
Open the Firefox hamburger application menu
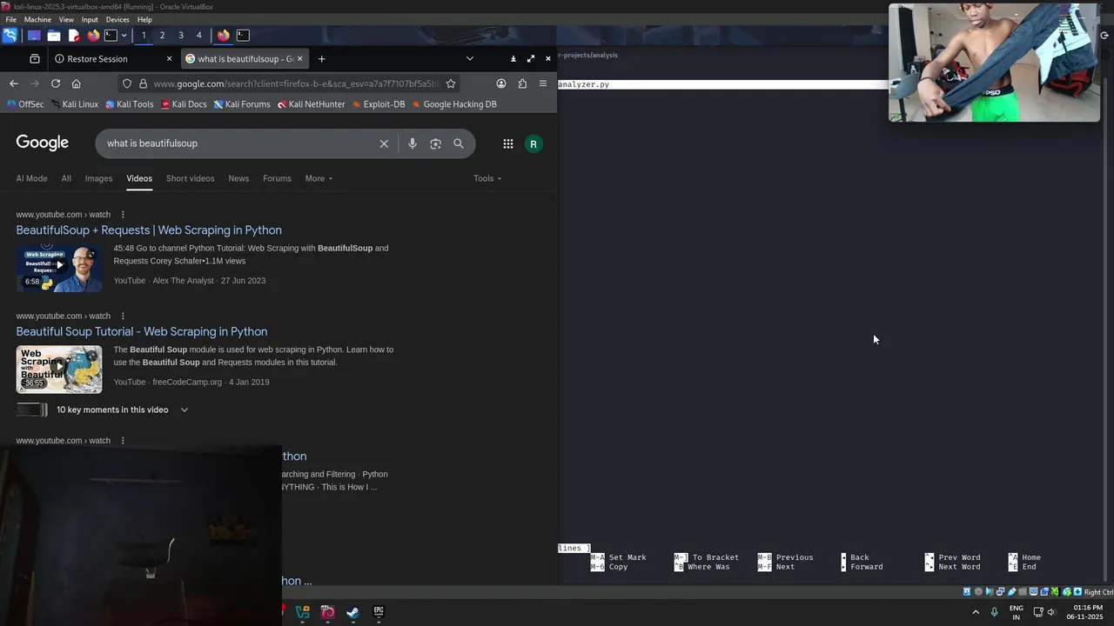(543, 83)
